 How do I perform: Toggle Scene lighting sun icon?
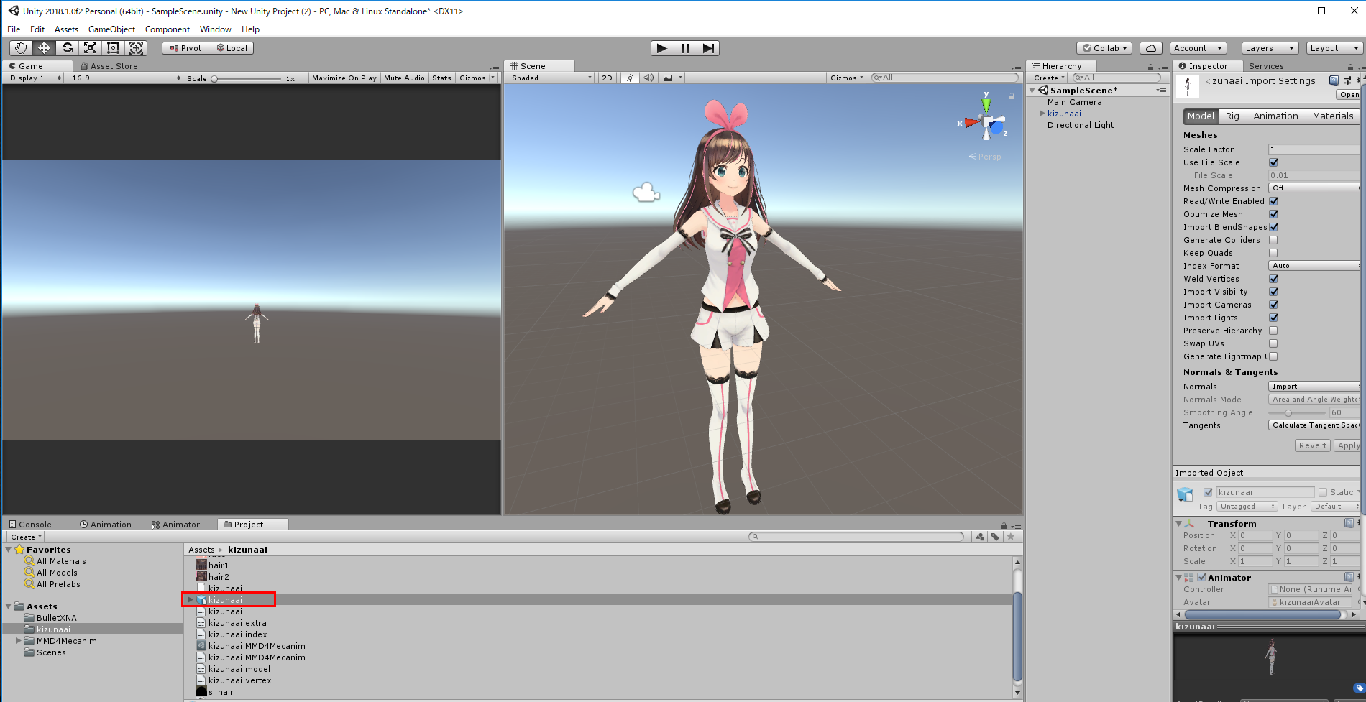pos(630,78)
